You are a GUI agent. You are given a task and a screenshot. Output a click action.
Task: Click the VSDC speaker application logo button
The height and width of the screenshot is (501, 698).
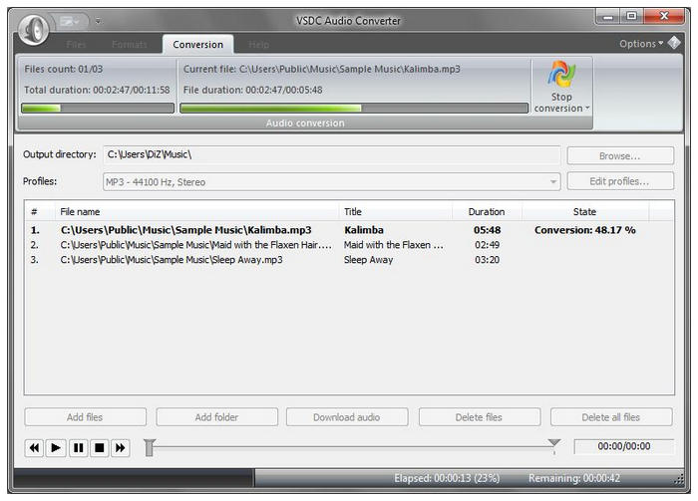(34, 29)
